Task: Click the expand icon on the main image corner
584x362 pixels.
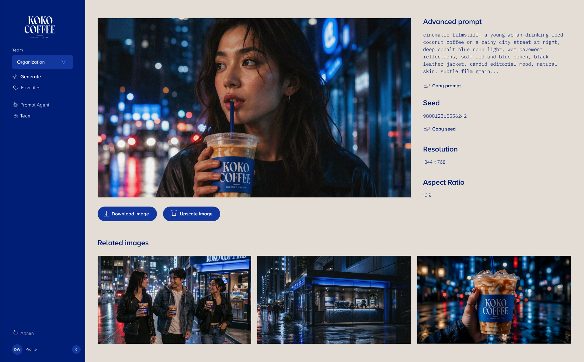Action: pyautogui.click(x=397, y=187)
